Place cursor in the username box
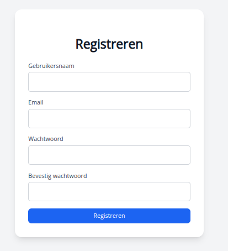Screen dimensions: 228x251 point(109,82)
